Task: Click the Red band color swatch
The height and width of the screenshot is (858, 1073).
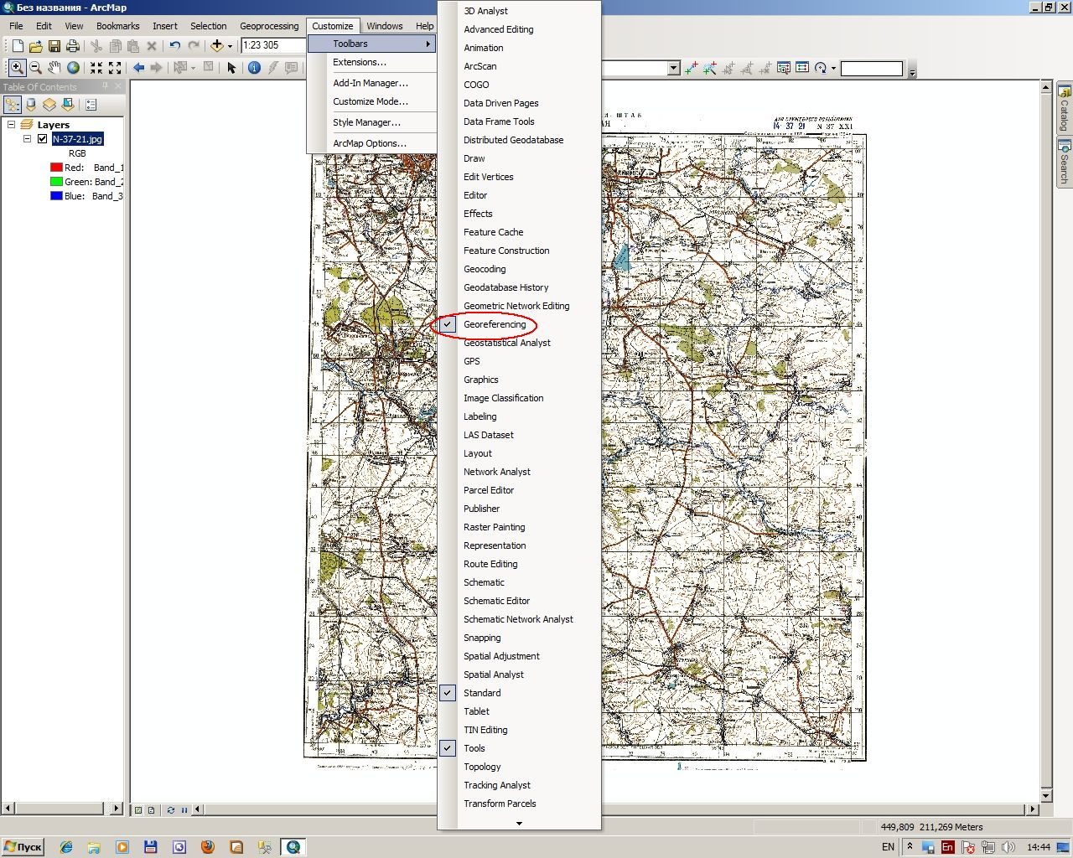Action: click(x=56, y=168)
